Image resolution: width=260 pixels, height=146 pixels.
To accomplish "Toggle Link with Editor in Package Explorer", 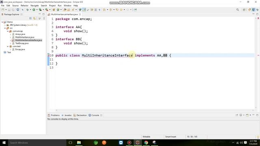I will 35,18.
